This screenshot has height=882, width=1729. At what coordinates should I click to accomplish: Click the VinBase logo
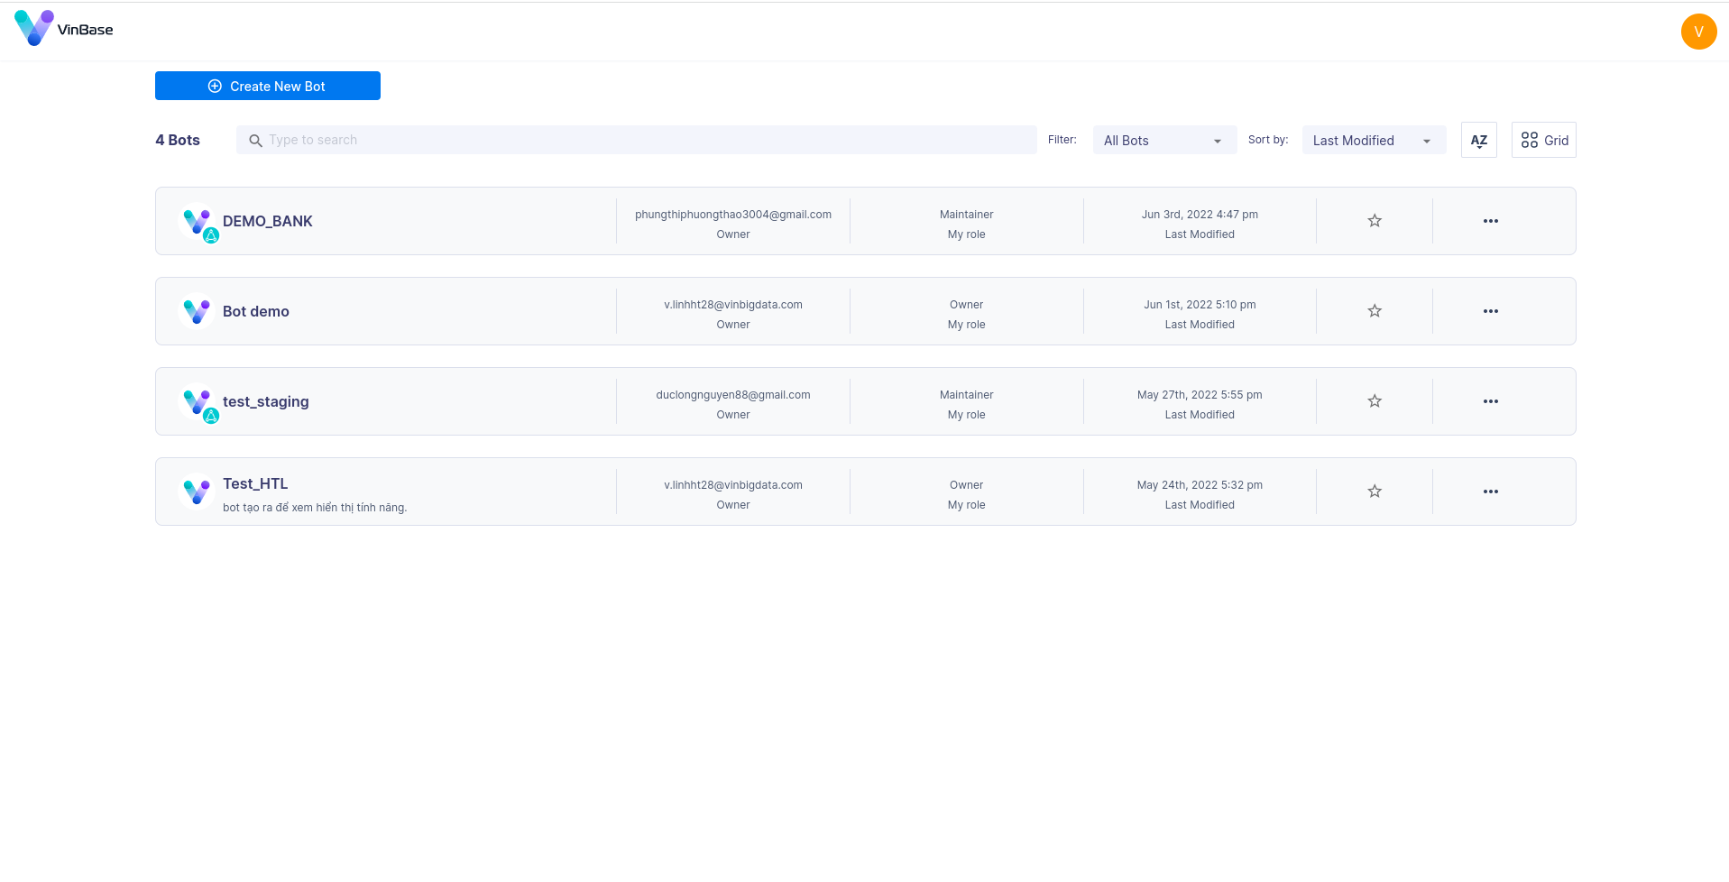64,29
